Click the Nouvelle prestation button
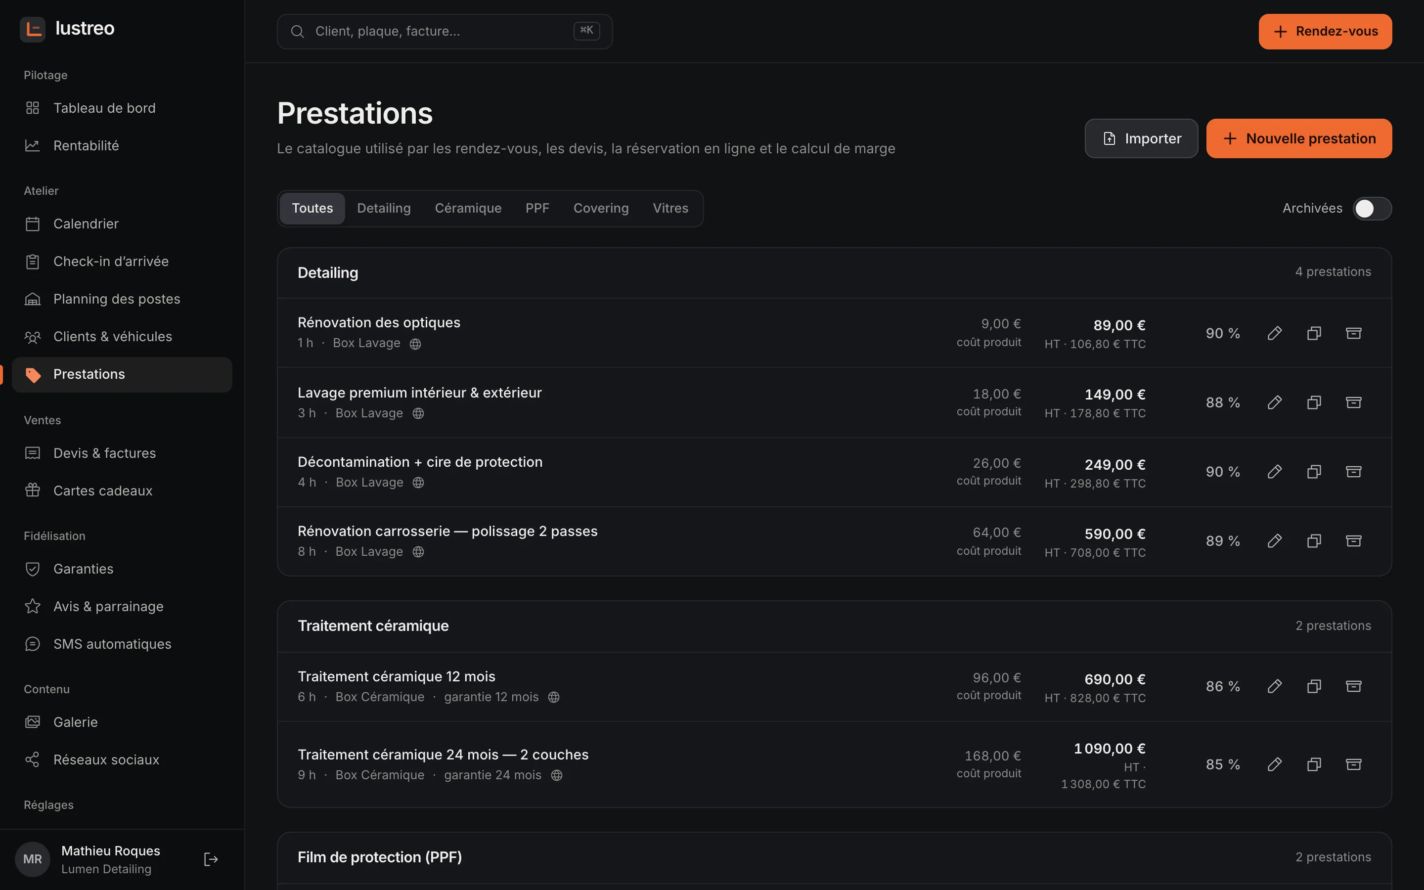1424x890 pixels. coord(1299,138)
